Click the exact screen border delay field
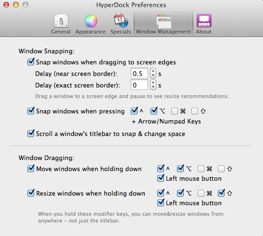This screenshot has width=263, height=236. tap(139, 85)
